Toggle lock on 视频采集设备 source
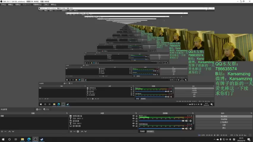The width and height of the screenshot is (253, 142). pyautogui.click(x=137, y=116)
